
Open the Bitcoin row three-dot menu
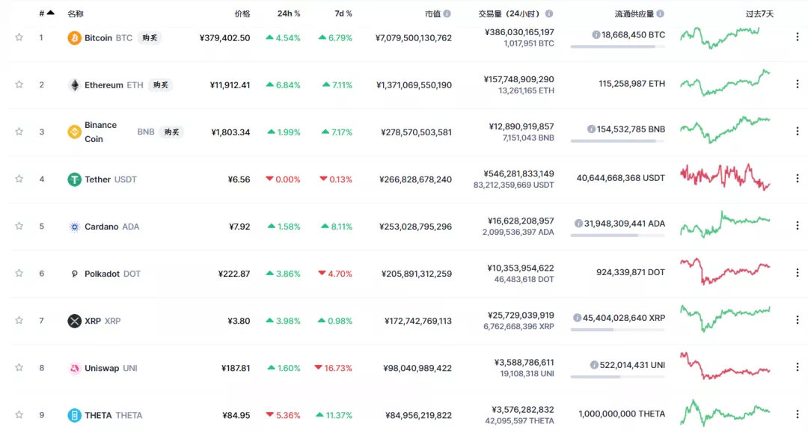798,37
